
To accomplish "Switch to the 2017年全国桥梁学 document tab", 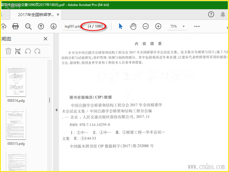I will 36,15.
